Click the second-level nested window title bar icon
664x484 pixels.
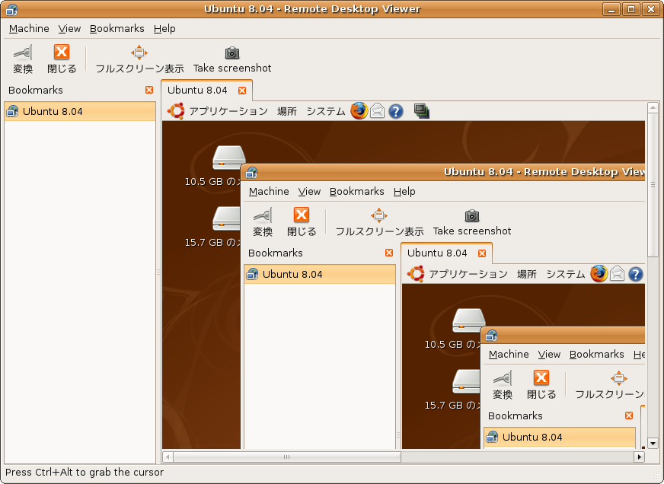[251, 172]
